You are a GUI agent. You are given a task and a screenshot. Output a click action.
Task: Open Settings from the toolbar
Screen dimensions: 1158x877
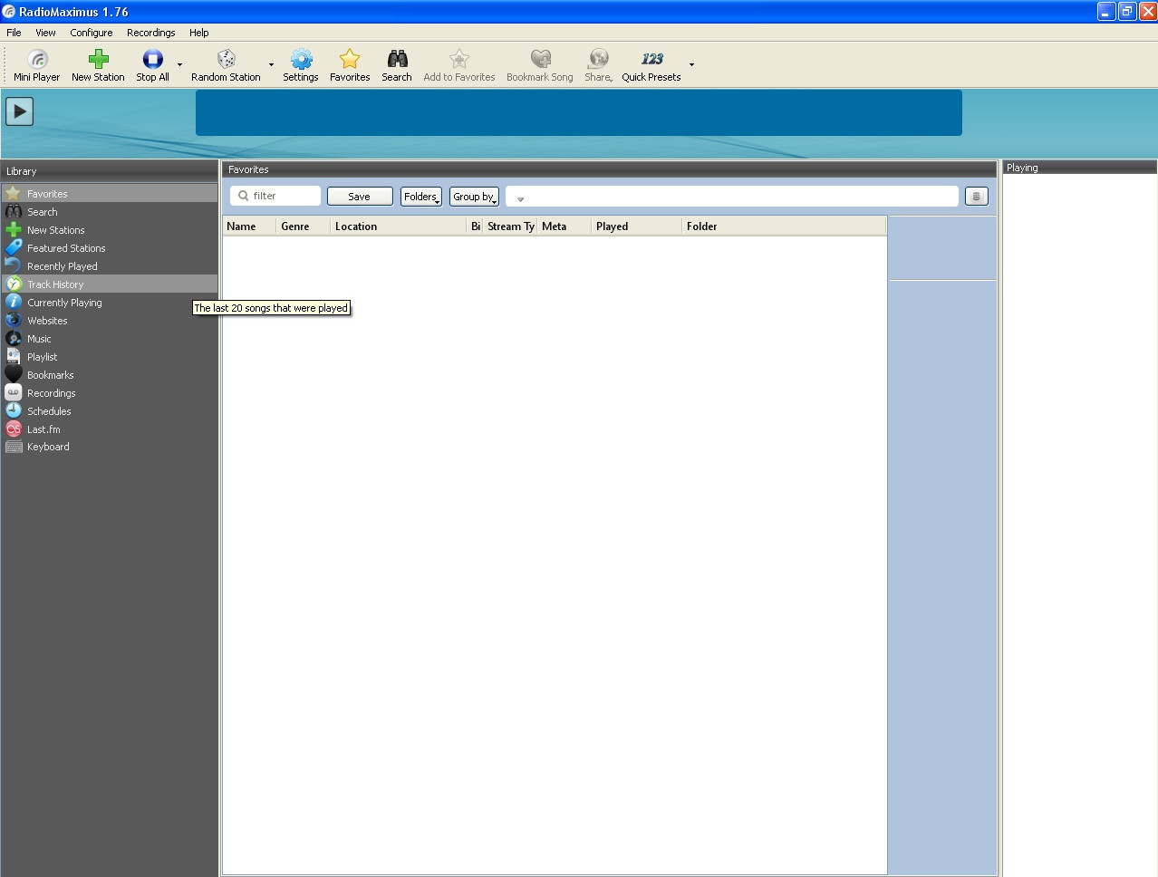click(x=301, y=65)
